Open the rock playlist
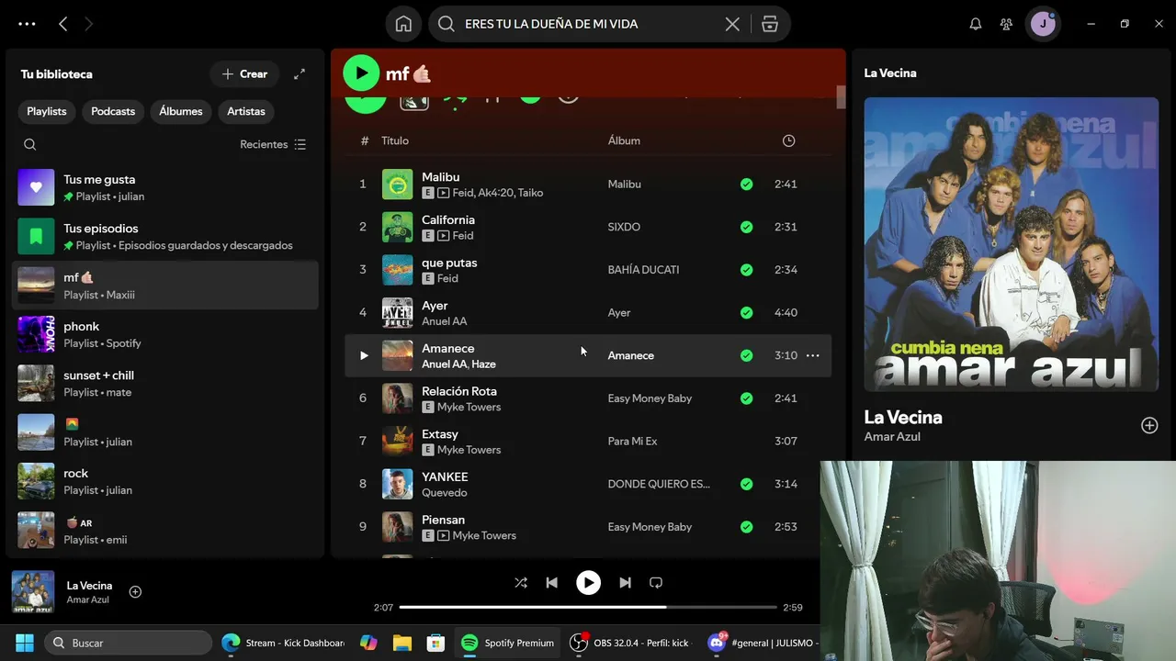 pyautogui.click(x=165, y=481)
